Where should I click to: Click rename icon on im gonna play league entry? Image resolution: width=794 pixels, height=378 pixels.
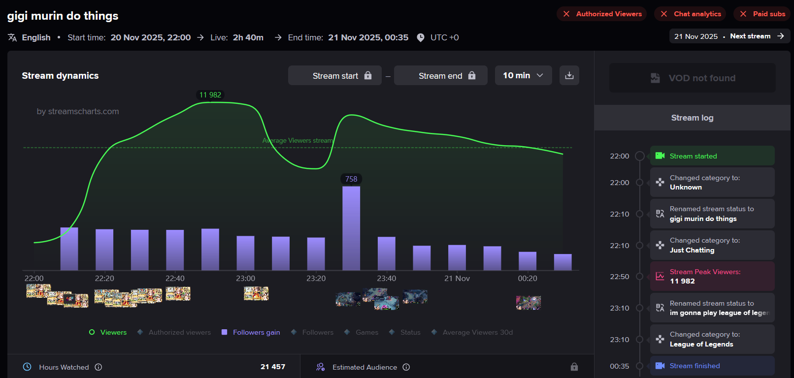point(660,308)
